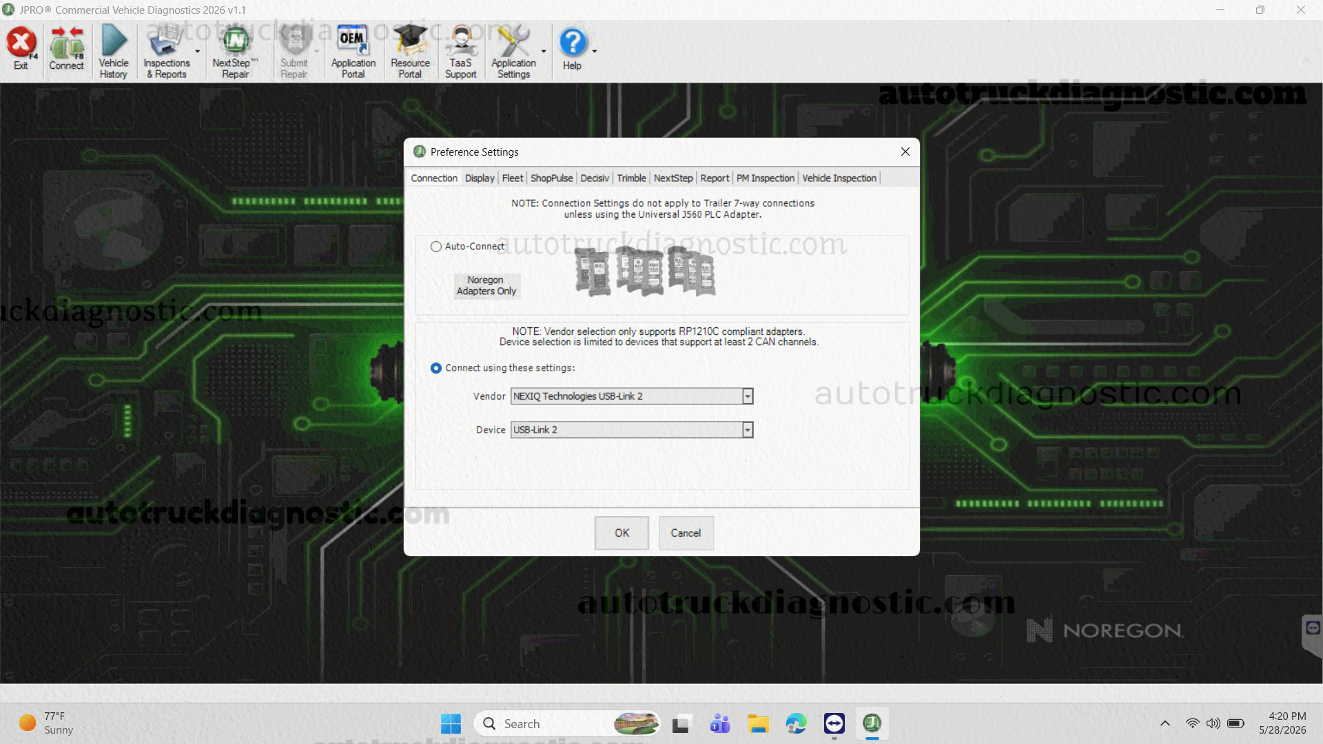
Task: Open TaaS Support from the toolbar
Action: [460, 52]
